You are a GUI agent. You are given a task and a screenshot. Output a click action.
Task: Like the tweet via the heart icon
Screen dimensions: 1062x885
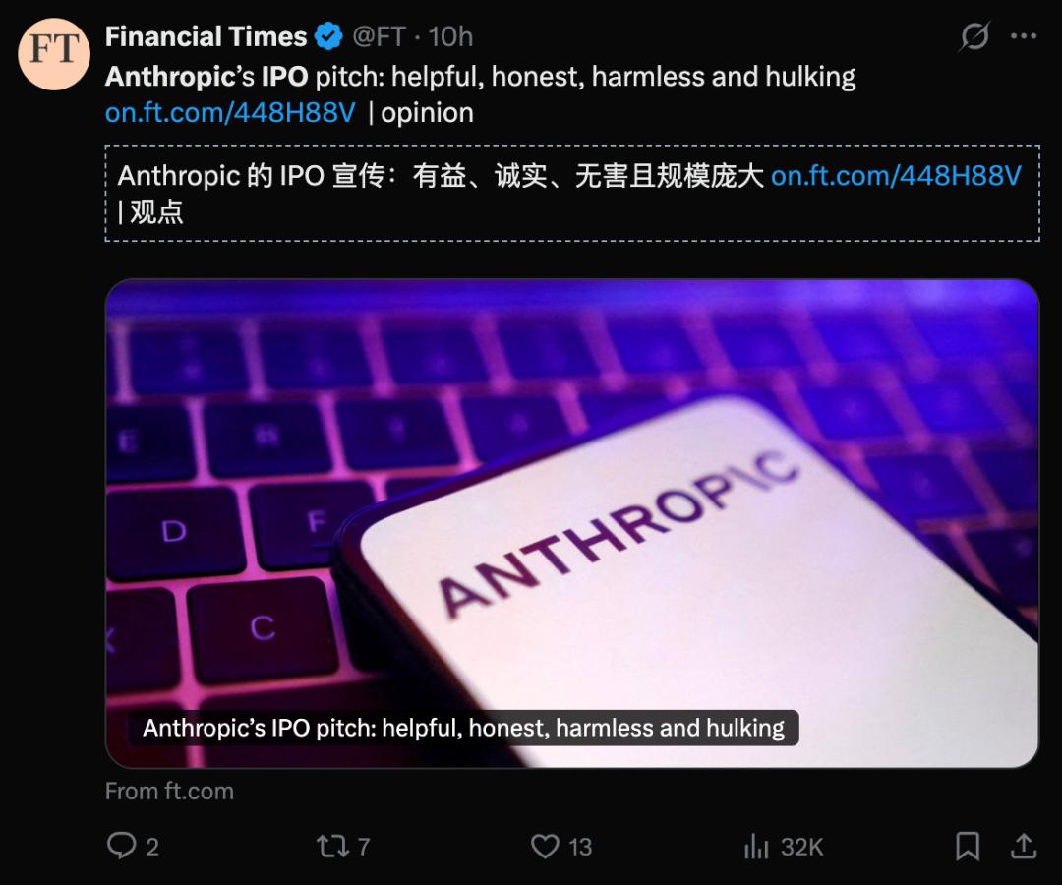point(545,846)
